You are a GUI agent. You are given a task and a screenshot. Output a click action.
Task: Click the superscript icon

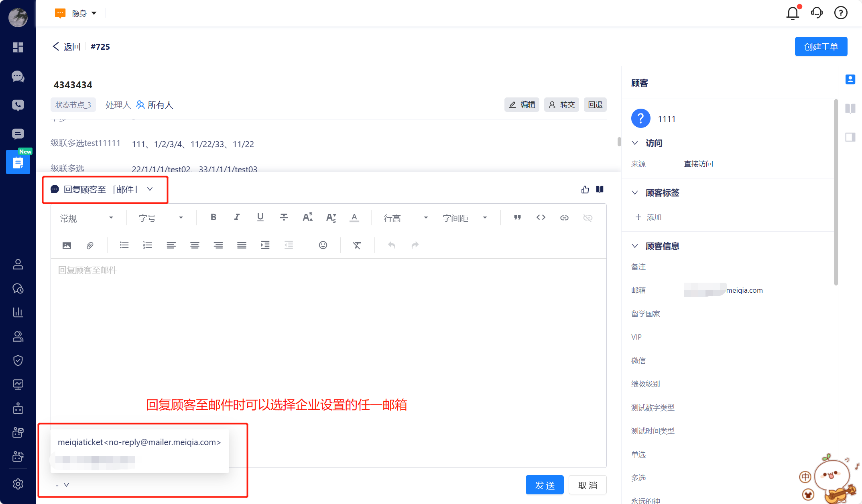pos(307,217)
